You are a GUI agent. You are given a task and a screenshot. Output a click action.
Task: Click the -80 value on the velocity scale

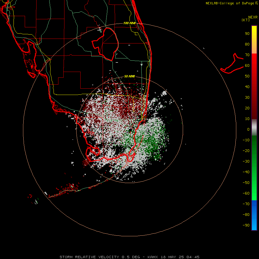pos(246,215)
